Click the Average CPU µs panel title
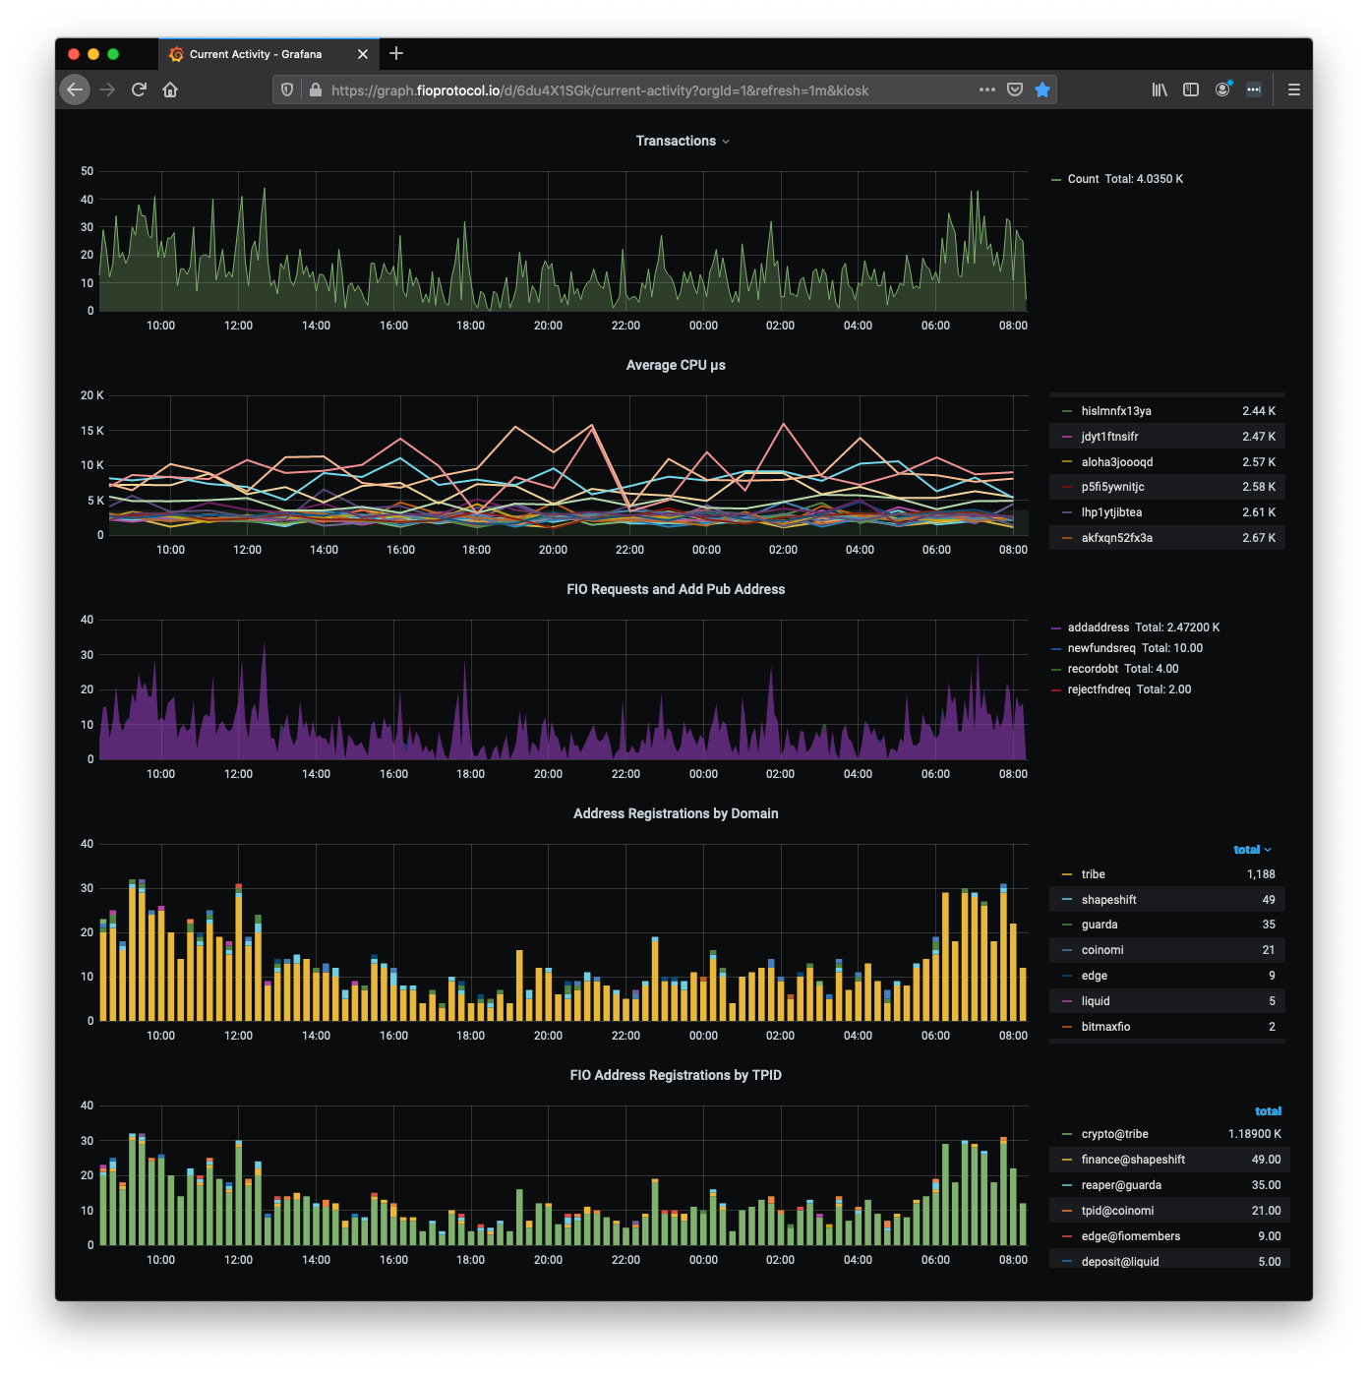 [676, 365]
